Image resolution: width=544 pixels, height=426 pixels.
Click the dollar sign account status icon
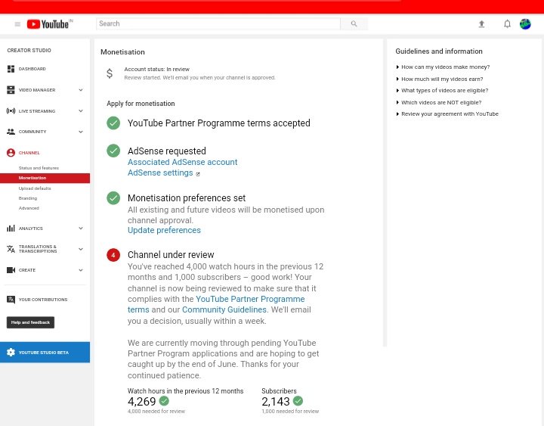pos(110,73)
